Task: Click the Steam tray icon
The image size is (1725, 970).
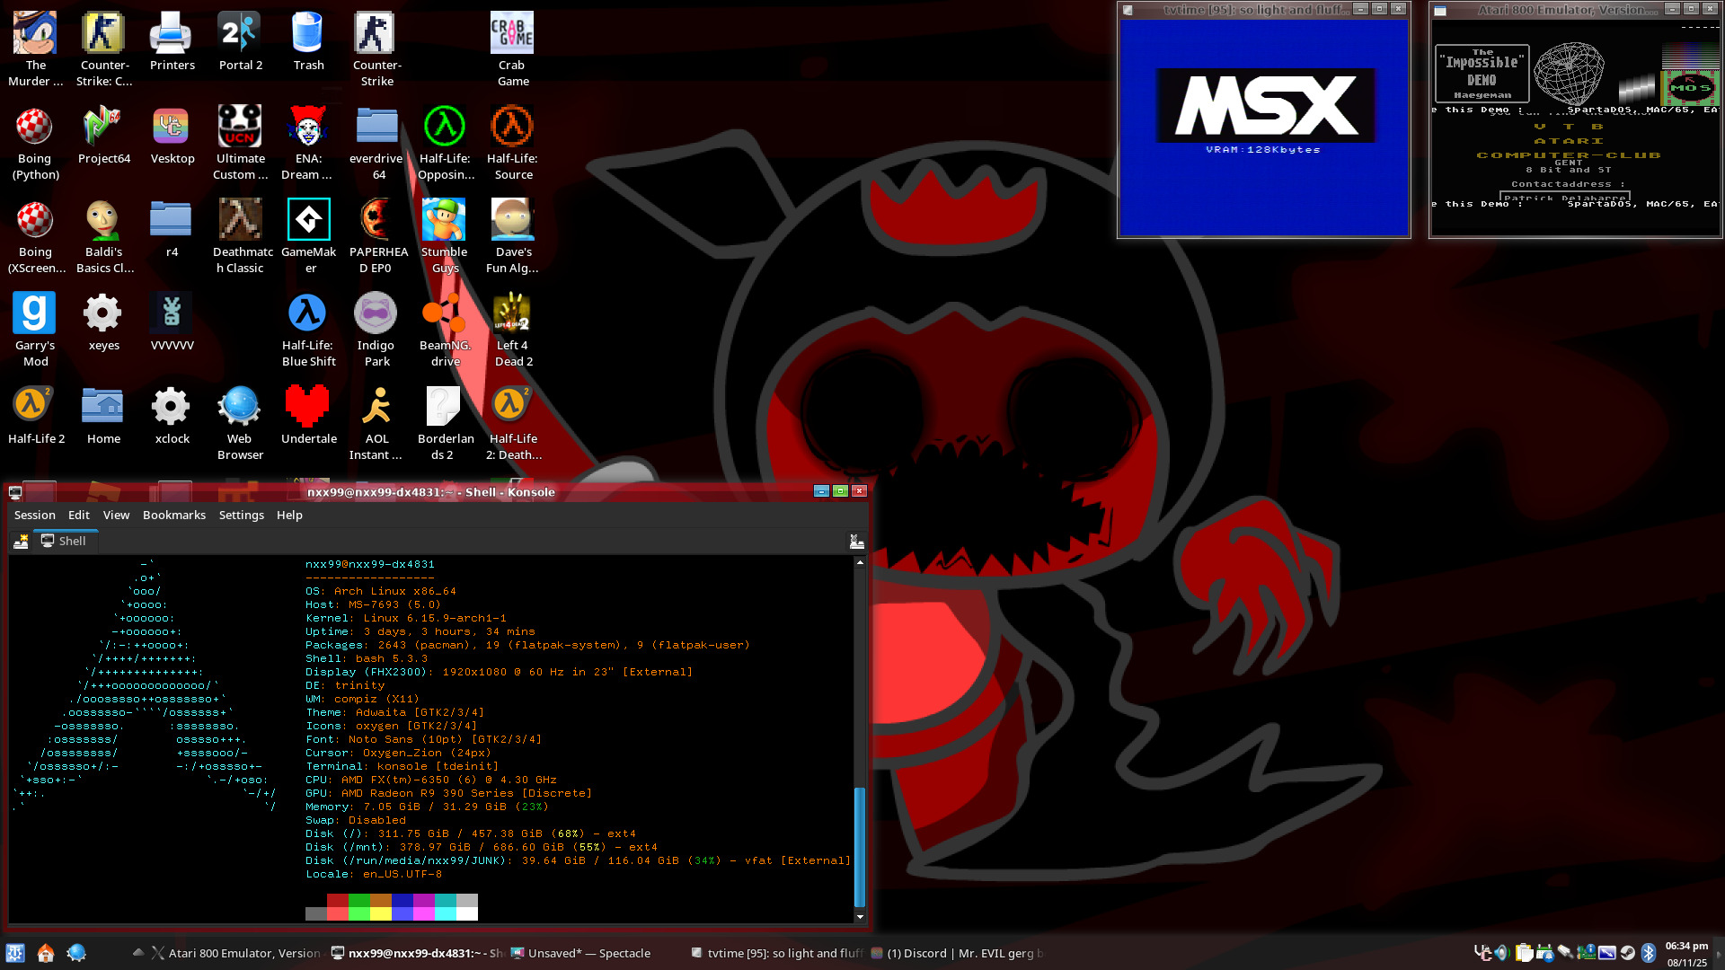Action: pos(1627,953)
